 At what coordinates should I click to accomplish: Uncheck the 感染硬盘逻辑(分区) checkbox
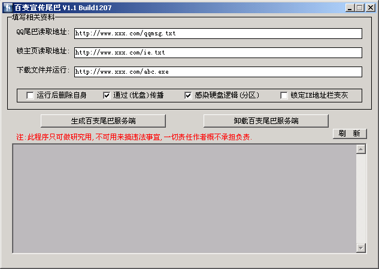click(188, 95)
